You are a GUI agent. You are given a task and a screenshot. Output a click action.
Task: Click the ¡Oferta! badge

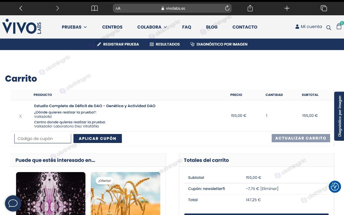[105, 181]
